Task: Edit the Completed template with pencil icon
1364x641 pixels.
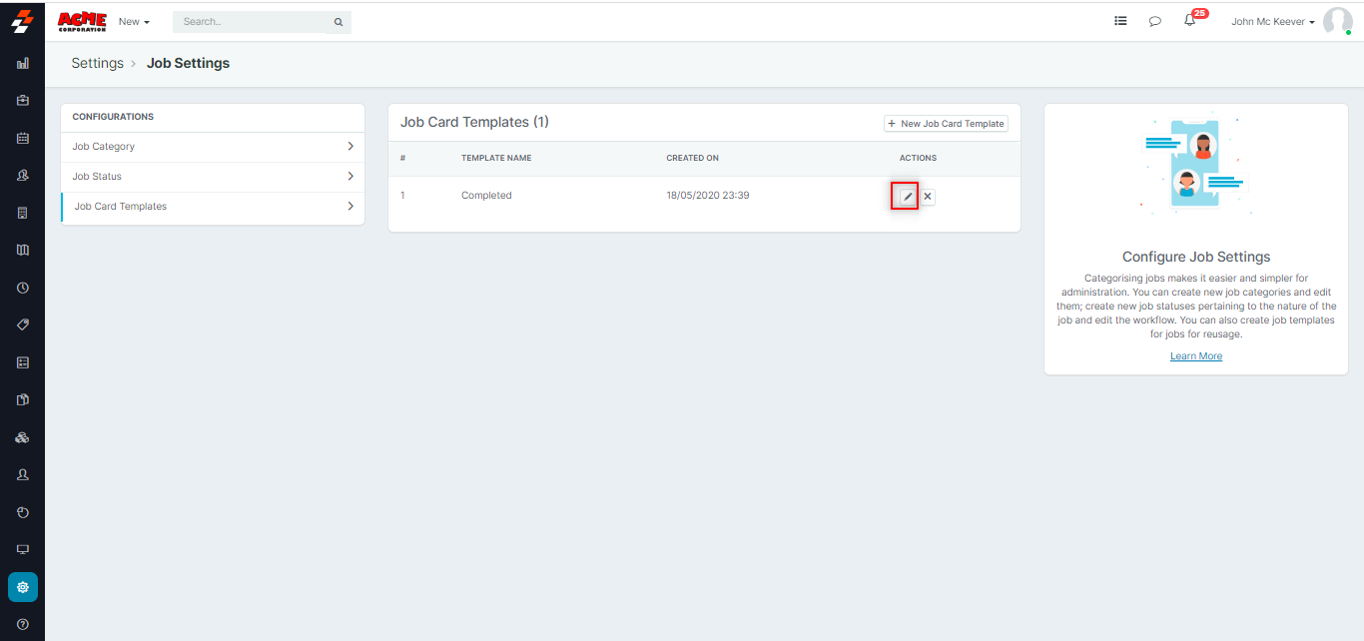Action: [907, 197]
